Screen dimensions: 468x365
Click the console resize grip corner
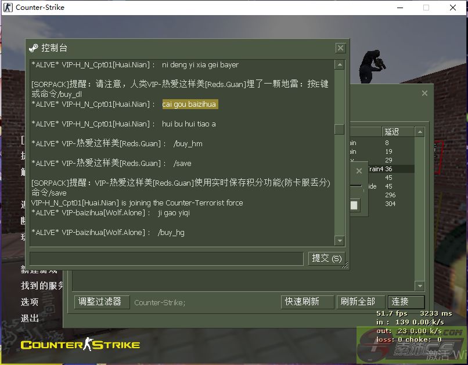coord(345,265)
